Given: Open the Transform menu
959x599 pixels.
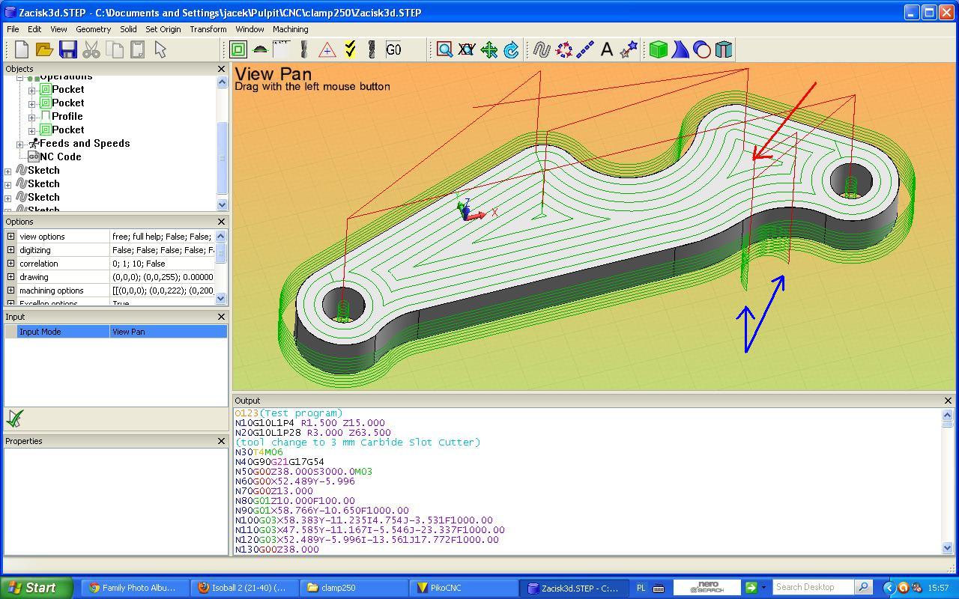Looking at the screenshot, I should tap(208, 29).
